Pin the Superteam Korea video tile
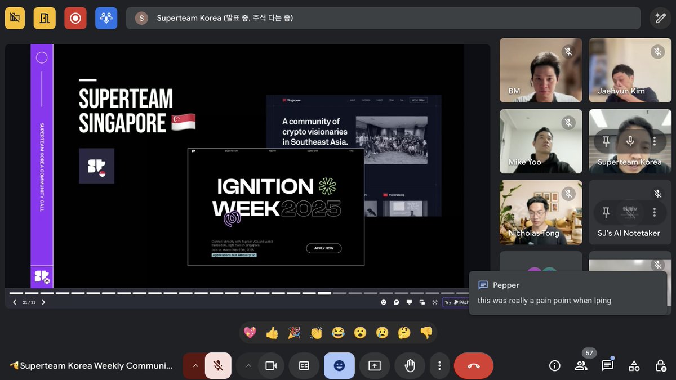This screenshot has height=380, width=676. (606, 141)
